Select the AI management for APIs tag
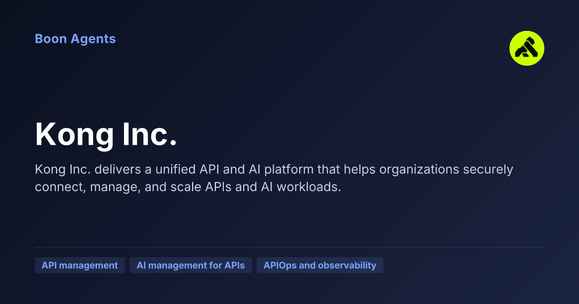 point(191,265)
